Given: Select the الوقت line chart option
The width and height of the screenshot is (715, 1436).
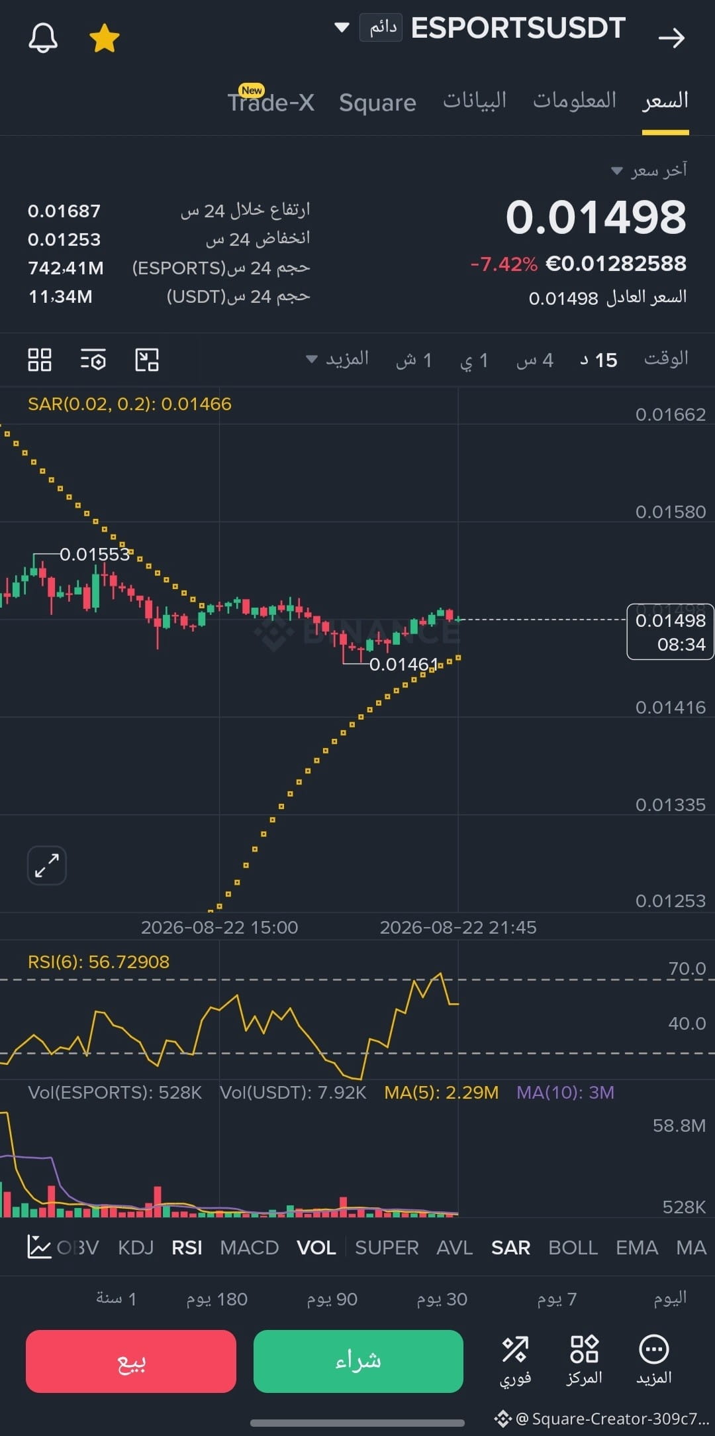Looking at the screenshot, I should point(666,359).
